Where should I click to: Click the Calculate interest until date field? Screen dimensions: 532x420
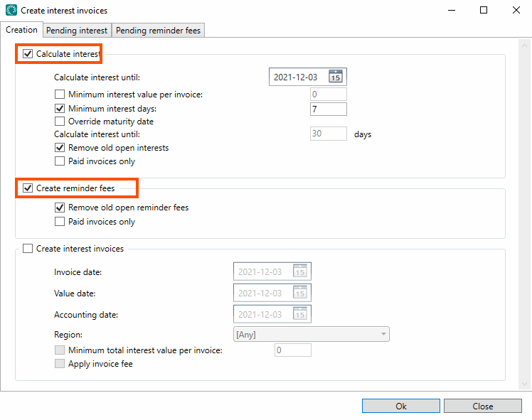coord(297,77)
